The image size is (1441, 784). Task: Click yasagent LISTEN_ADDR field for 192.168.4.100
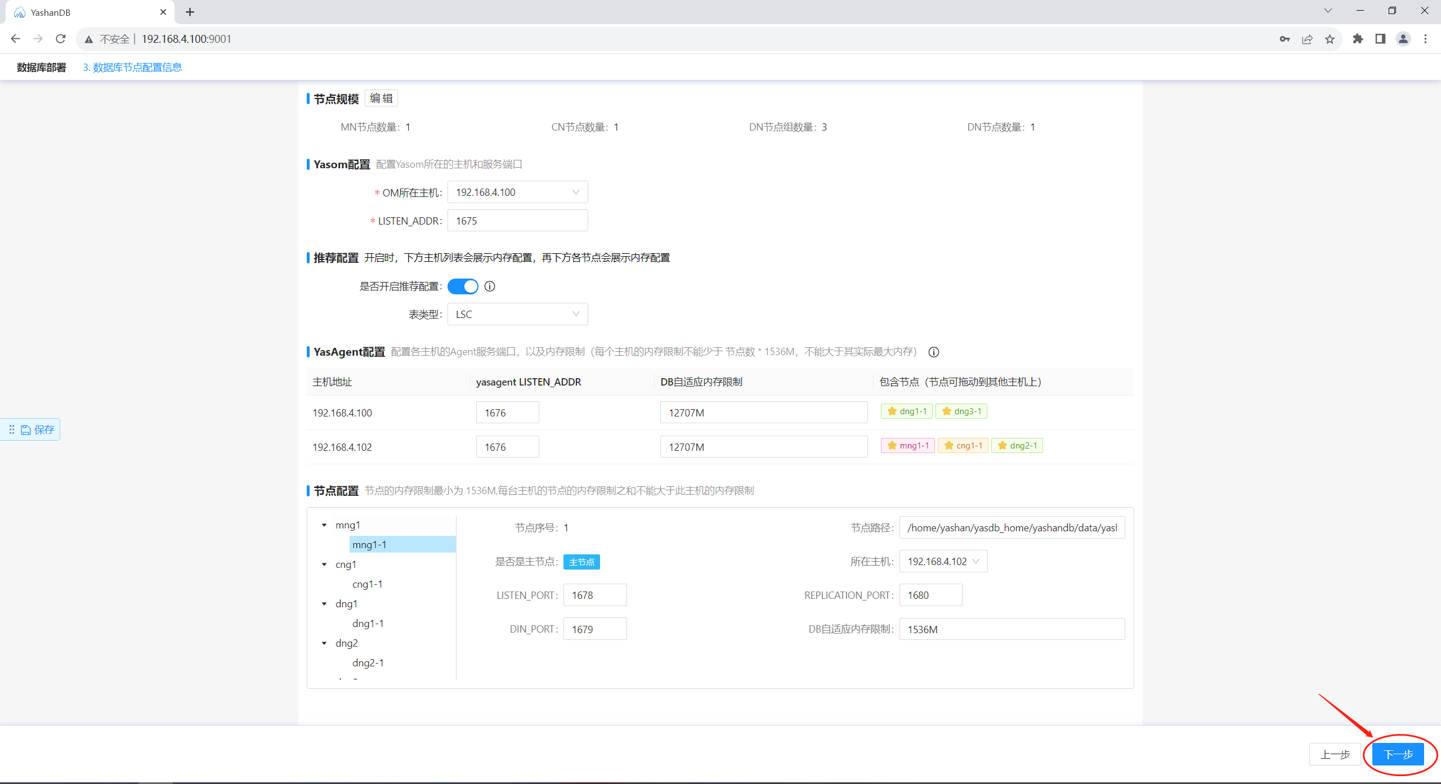507,413
